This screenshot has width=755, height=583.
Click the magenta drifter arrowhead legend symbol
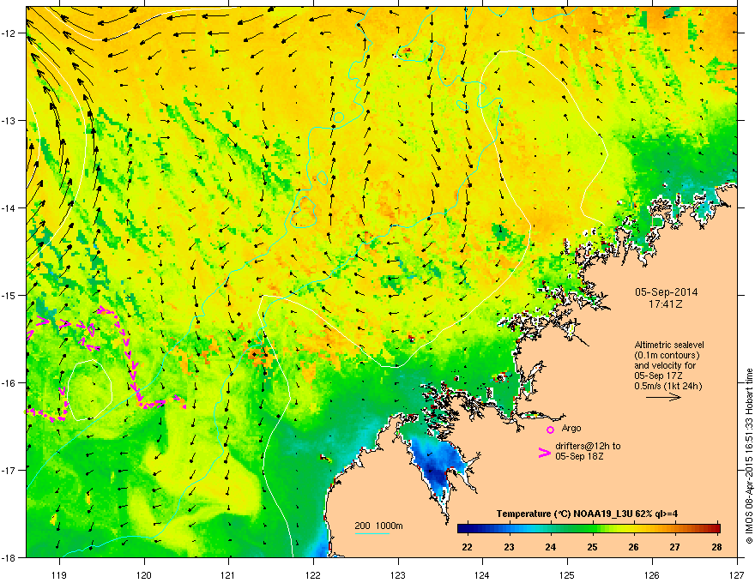[545, 452]
